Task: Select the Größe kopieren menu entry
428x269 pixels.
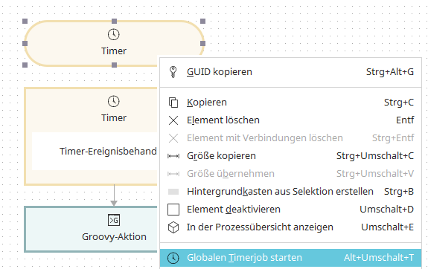Action: click(291, 156)
